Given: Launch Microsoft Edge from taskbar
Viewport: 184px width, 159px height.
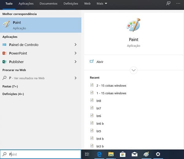Looking at the screenshot, I should (99, 154).
